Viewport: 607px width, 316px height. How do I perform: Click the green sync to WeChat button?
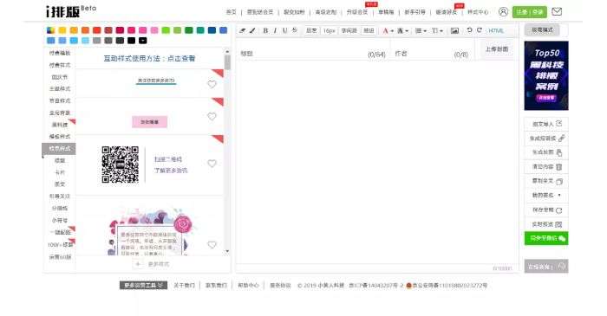click(x=546, y=238)
